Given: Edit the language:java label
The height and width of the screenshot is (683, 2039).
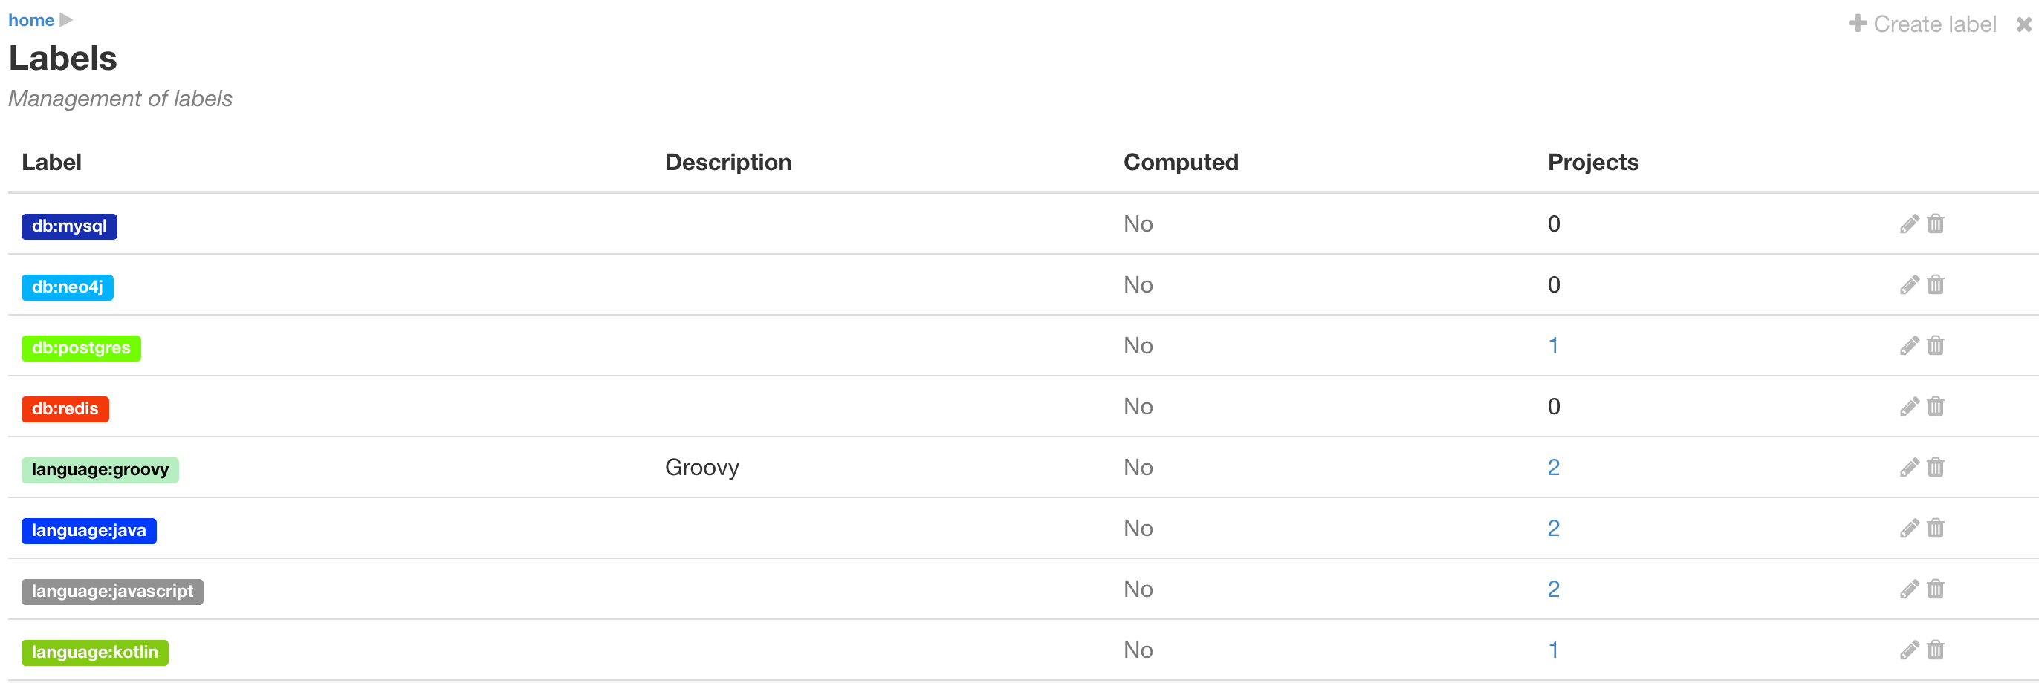Looking at the screenshot, I should (1909, 529).
